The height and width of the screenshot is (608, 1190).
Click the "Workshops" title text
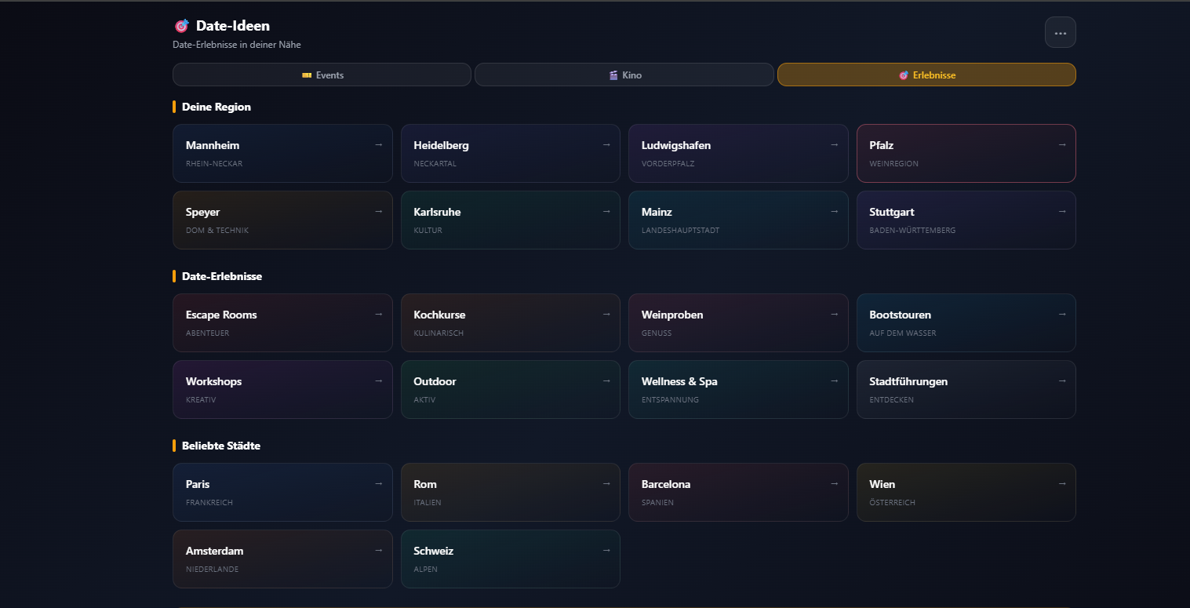(213, 381)
